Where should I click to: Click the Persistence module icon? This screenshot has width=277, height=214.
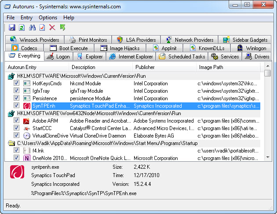(27, 98)
